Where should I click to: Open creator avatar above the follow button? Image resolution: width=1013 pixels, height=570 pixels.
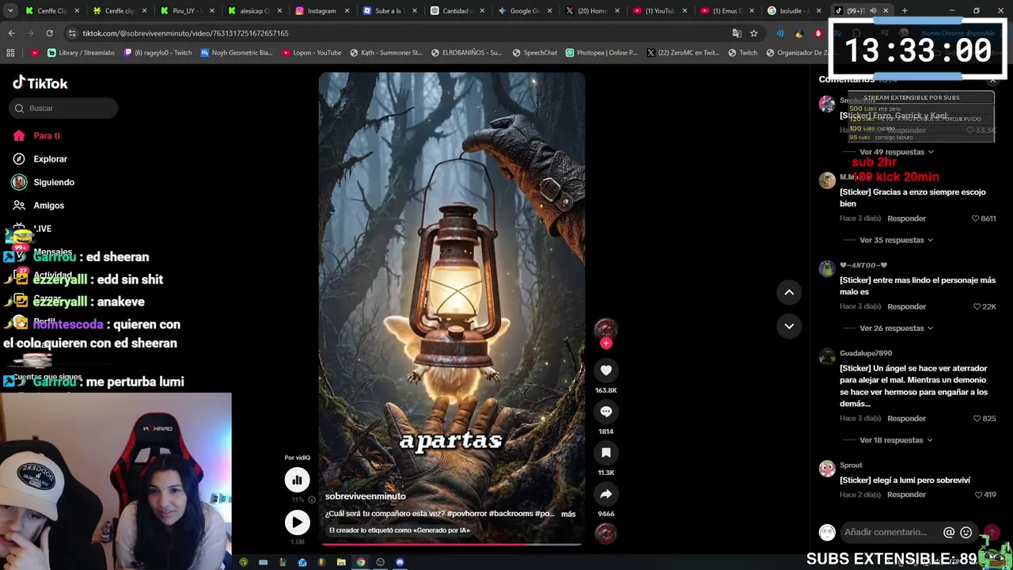(x=606, y=329)
